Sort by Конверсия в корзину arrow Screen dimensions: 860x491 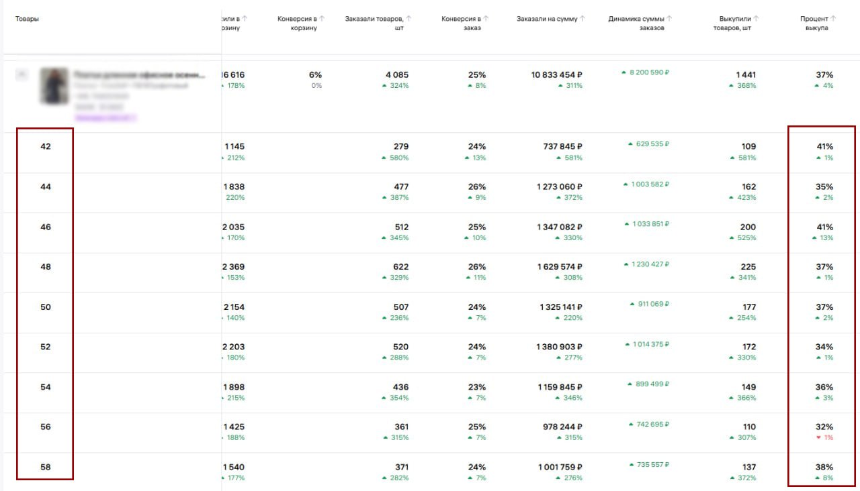click(322, 19)
